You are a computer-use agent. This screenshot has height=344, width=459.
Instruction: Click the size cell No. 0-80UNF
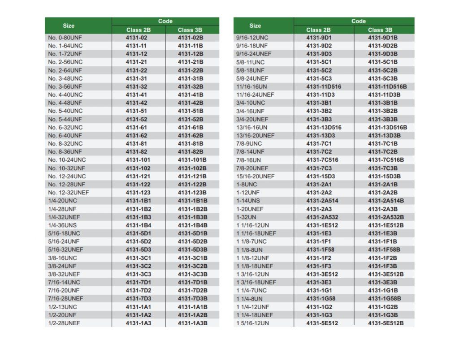[65, 38]
